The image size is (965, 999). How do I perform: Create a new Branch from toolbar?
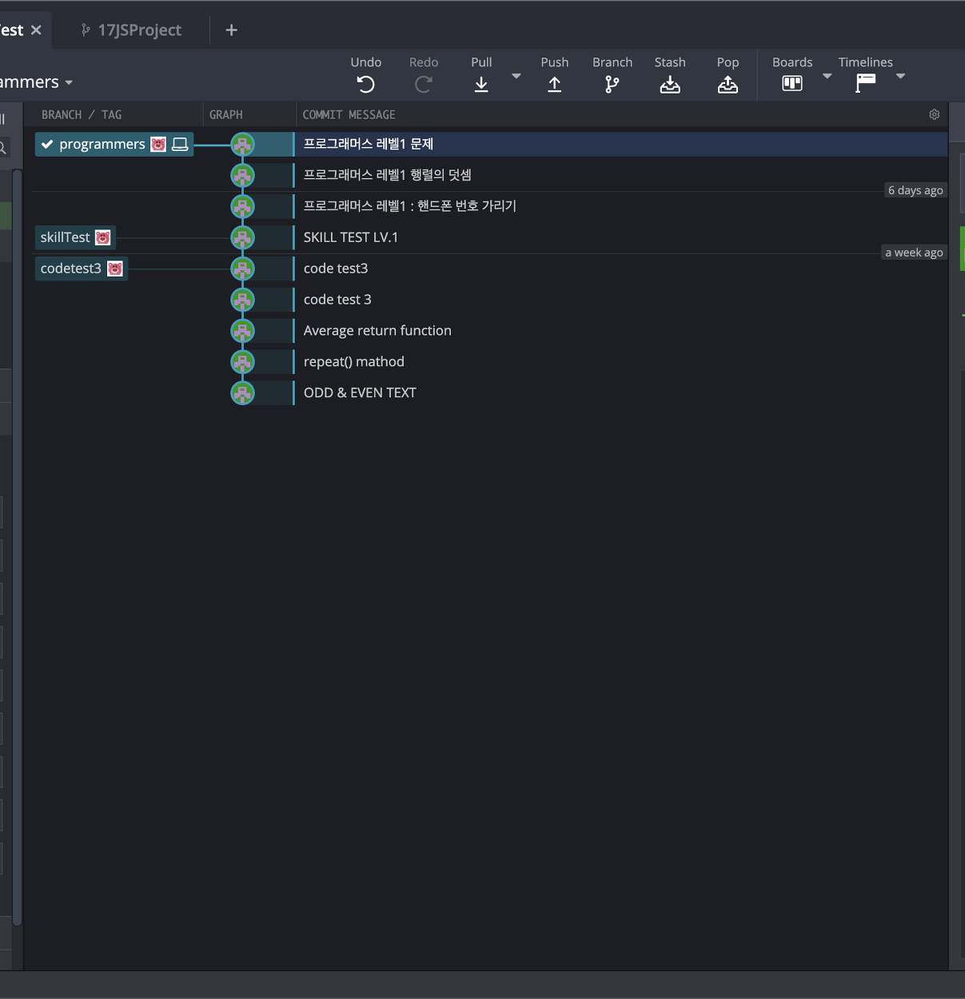coord(612,84)
